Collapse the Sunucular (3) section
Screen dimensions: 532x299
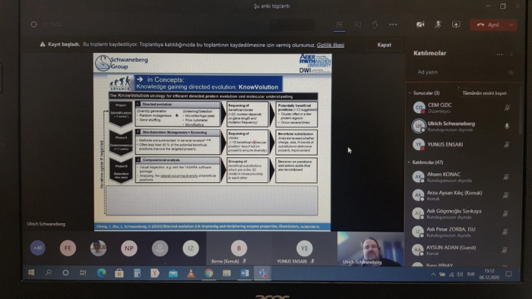point(410,93)
